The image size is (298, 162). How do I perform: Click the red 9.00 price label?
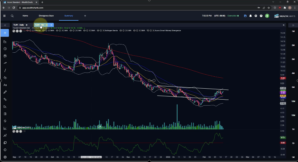[283, 78]
